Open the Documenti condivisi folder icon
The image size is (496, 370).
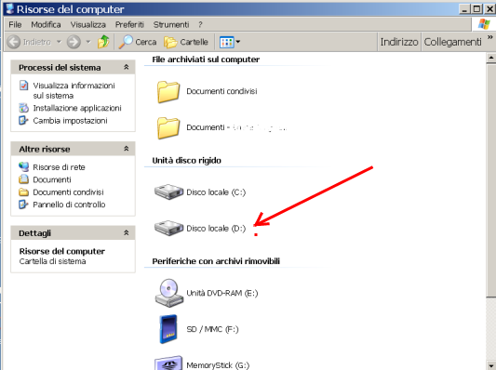pyautogui.click(x=168, y=92)
